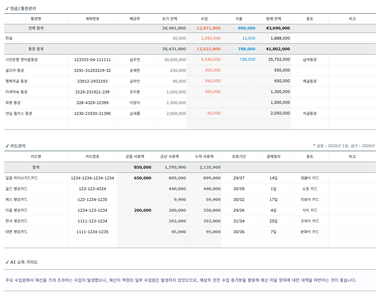Screen dimensions: 380x297
Task: Click 통장 합계 balance 41,802,000
Action: 278,49
